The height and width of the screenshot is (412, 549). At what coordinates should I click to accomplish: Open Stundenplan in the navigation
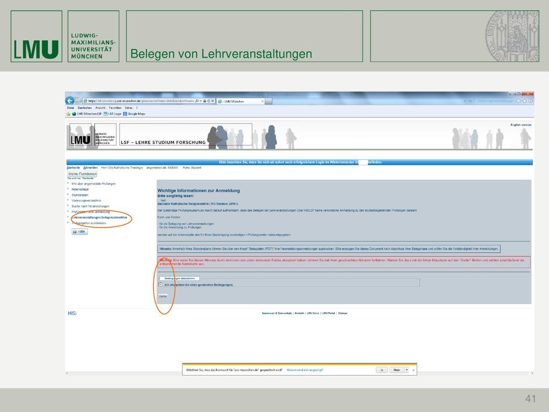[x=80, y=195]
